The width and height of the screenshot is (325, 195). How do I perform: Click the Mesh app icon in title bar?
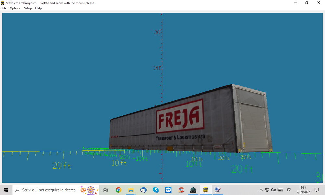(x=3, y=3)
